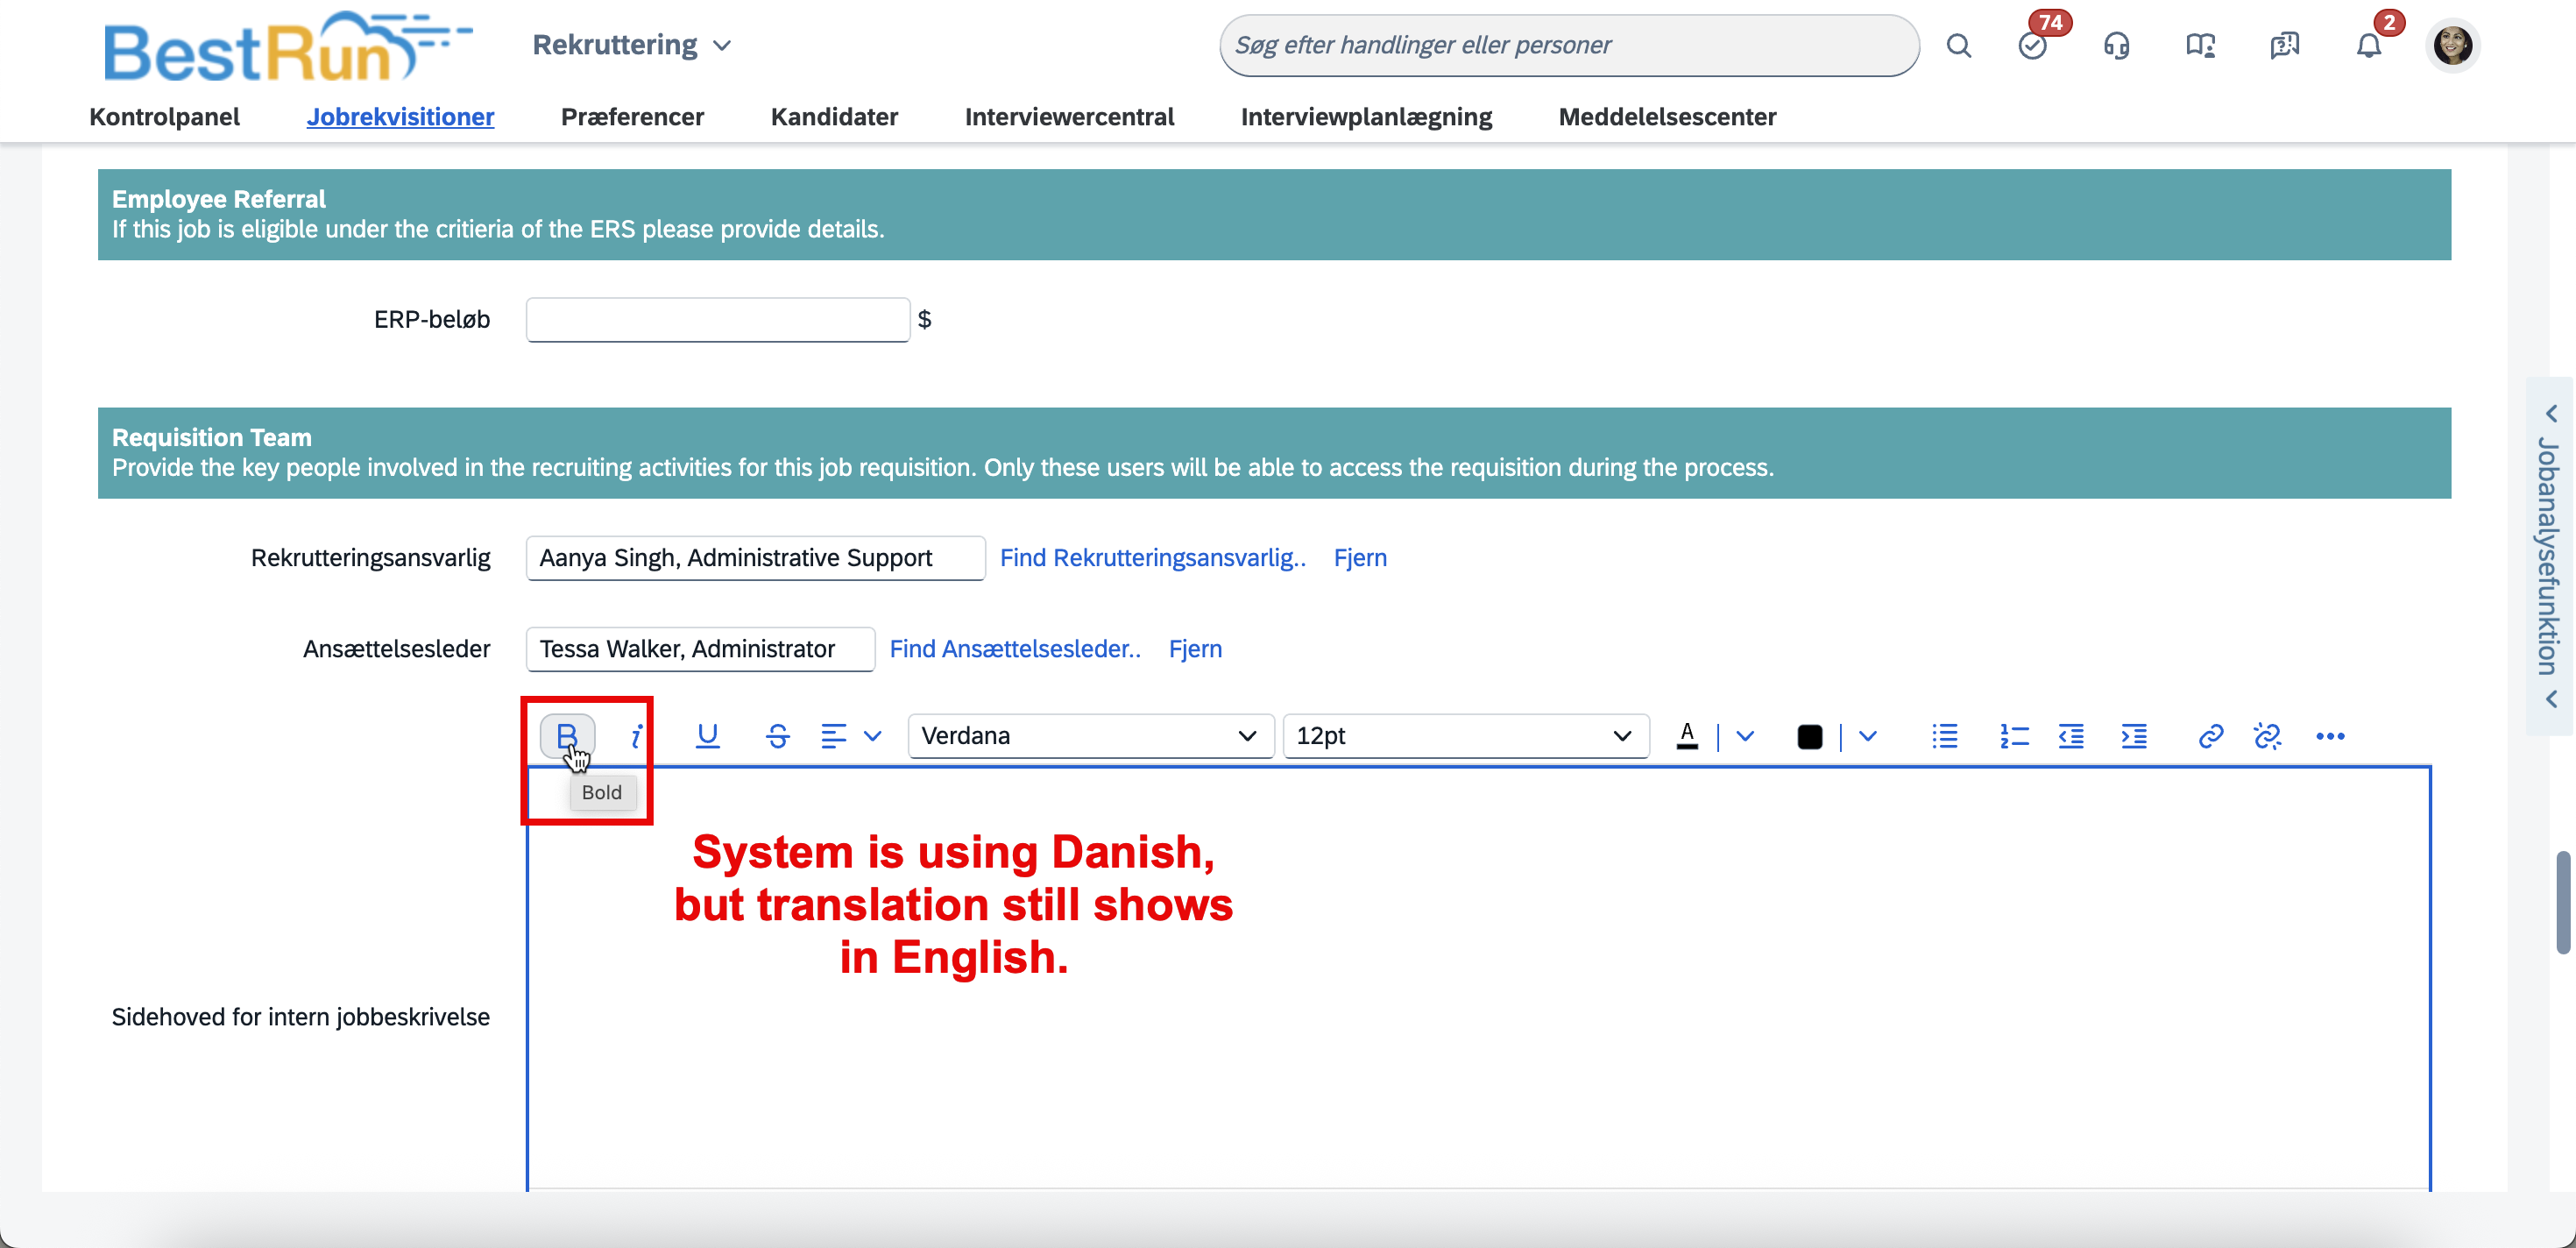The image size is (2576, 1248).
Task: Click the search magnifier icon
Action: click(x=1958, y=46)
